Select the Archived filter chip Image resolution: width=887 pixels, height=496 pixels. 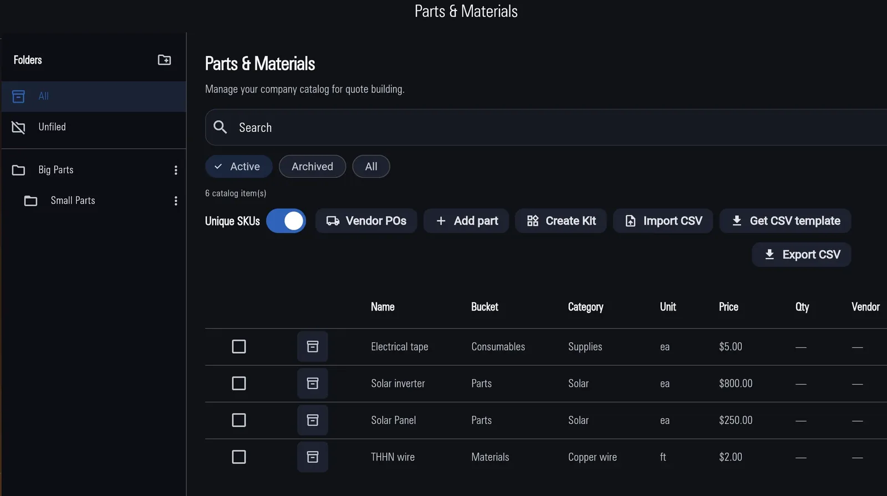(x=312, y=167)
